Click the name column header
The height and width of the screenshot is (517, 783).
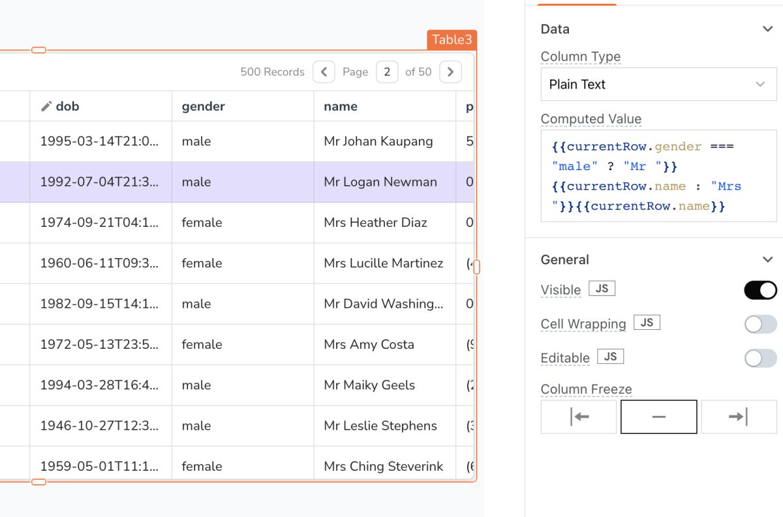click(341, 106)
